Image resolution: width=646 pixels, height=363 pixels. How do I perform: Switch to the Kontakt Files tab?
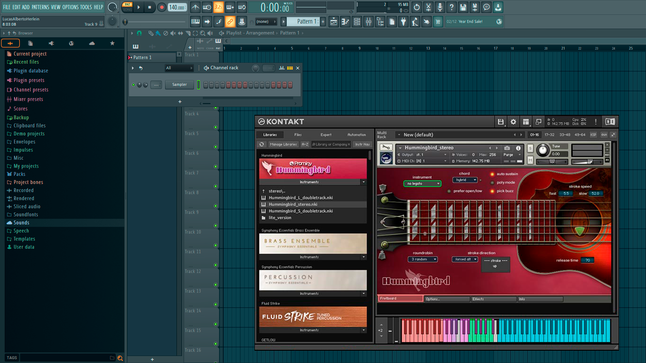298,135
